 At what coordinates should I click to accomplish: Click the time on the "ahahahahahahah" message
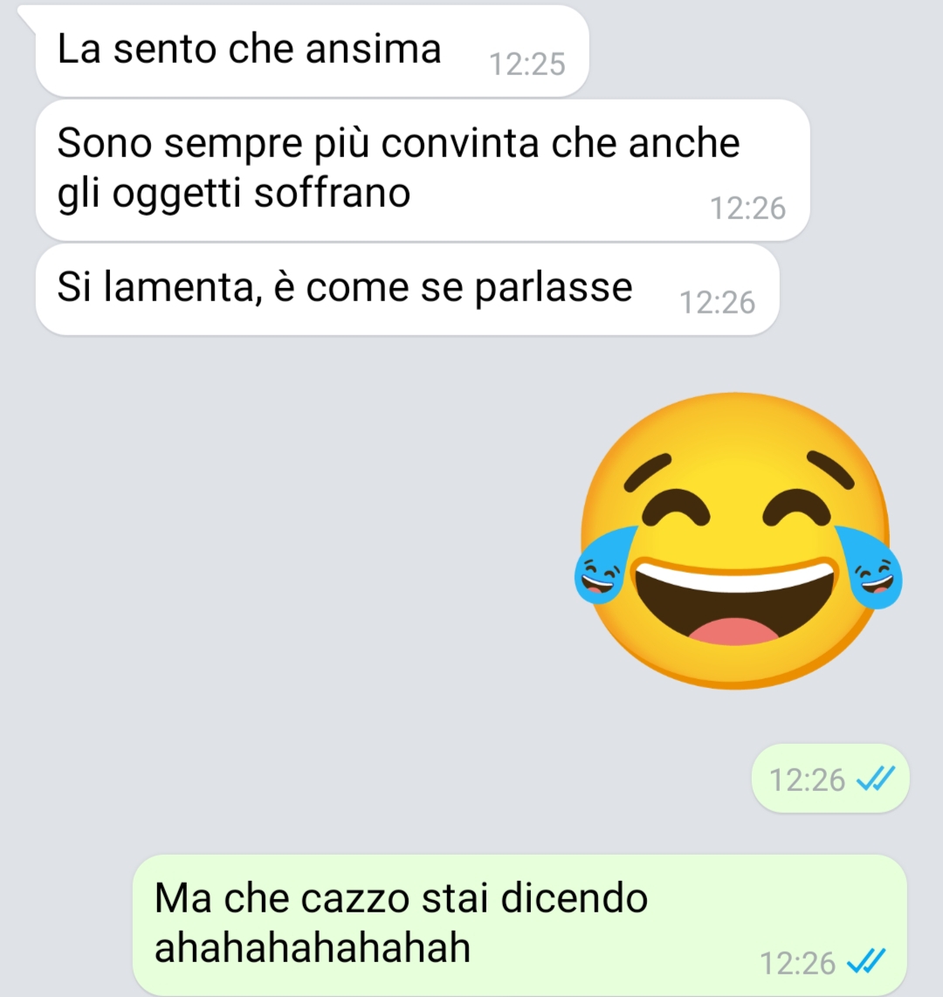pos(797,963)
